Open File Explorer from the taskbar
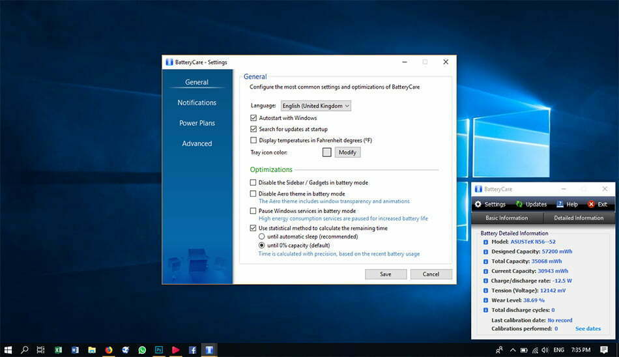The image size is (619, 357). pos(92,350)
